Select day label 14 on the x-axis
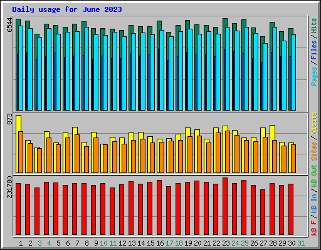The height and width of the screenshot is (250, 321). pos(141,243)
